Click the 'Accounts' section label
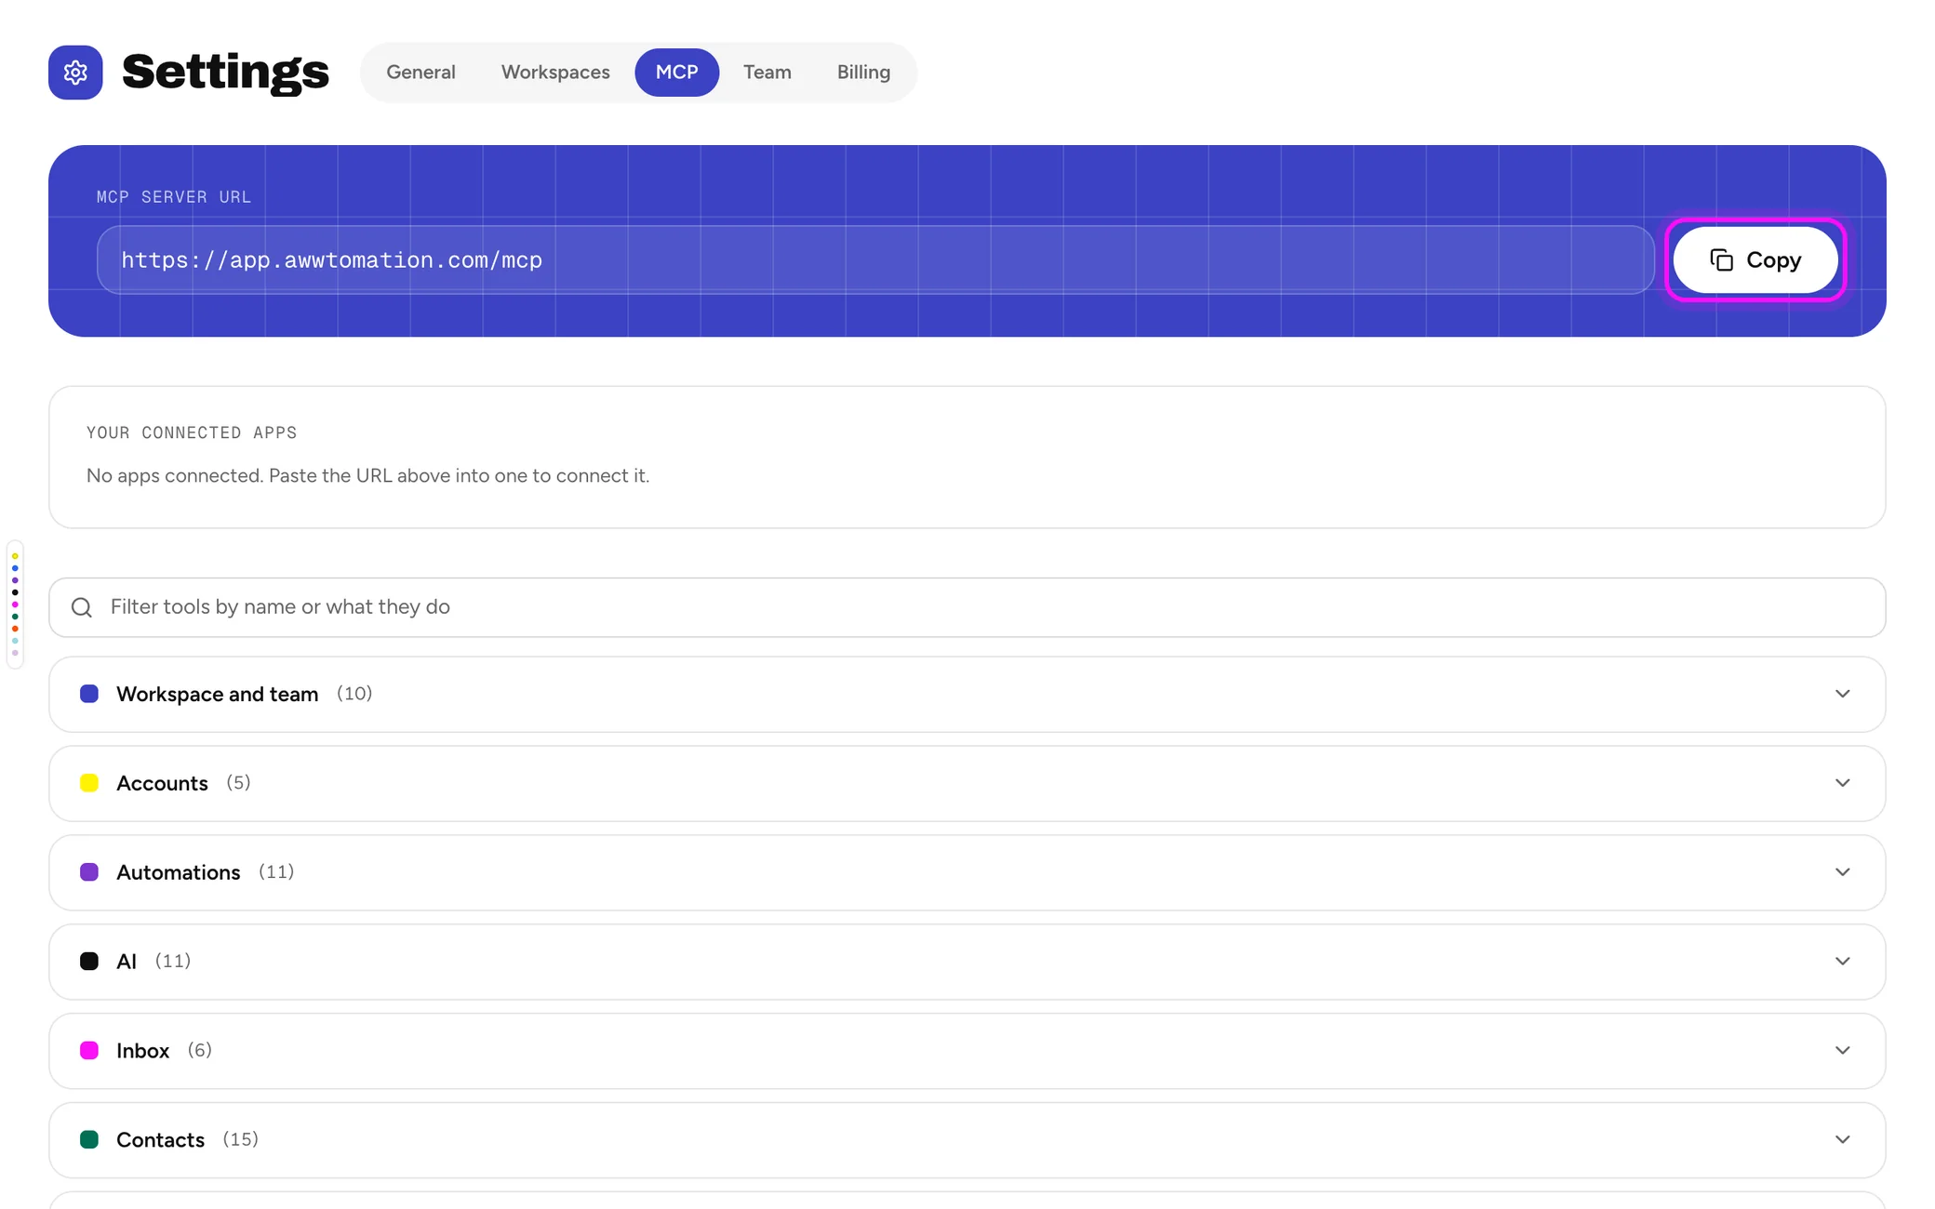Screen dimensions: 1935x1209 pos(162,783)
